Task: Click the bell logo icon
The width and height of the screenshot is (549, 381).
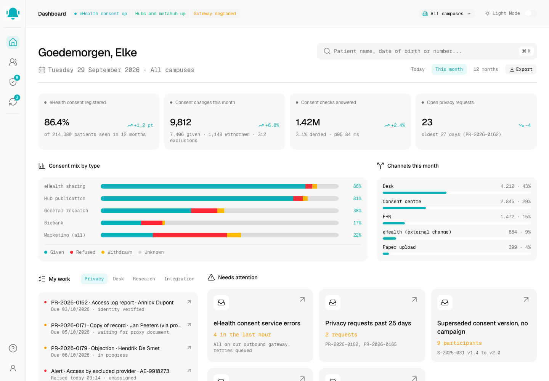Action: (13, 13)
